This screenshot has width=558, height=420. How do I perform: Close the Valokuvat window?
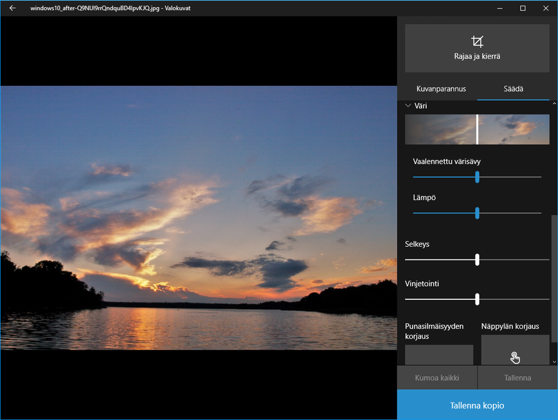tap(545, 8)
